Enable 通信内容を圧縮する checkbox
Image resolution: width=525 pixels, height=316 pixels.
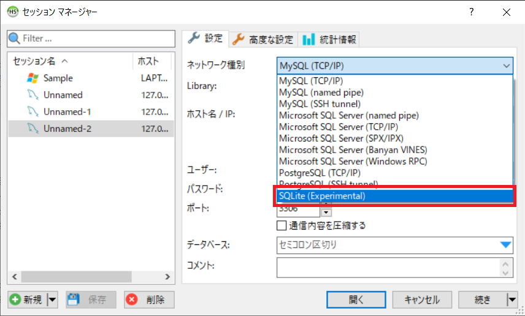282,225
